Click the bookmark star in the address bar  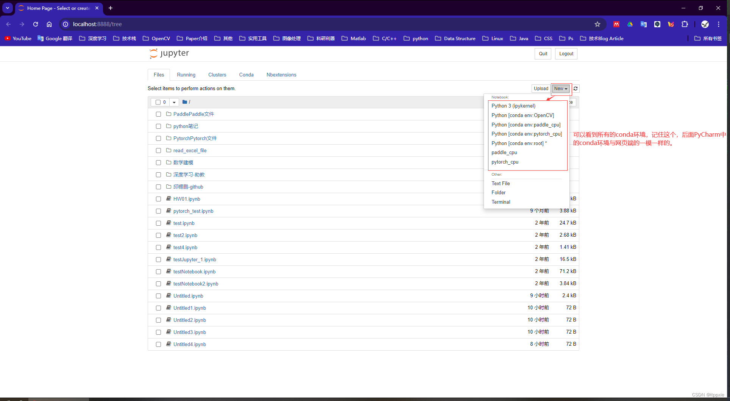point(597,24)
